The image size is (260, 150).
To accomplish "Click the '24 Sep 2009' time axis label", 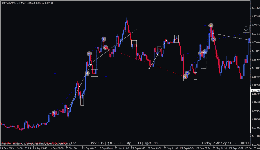I will coord(7,148).
